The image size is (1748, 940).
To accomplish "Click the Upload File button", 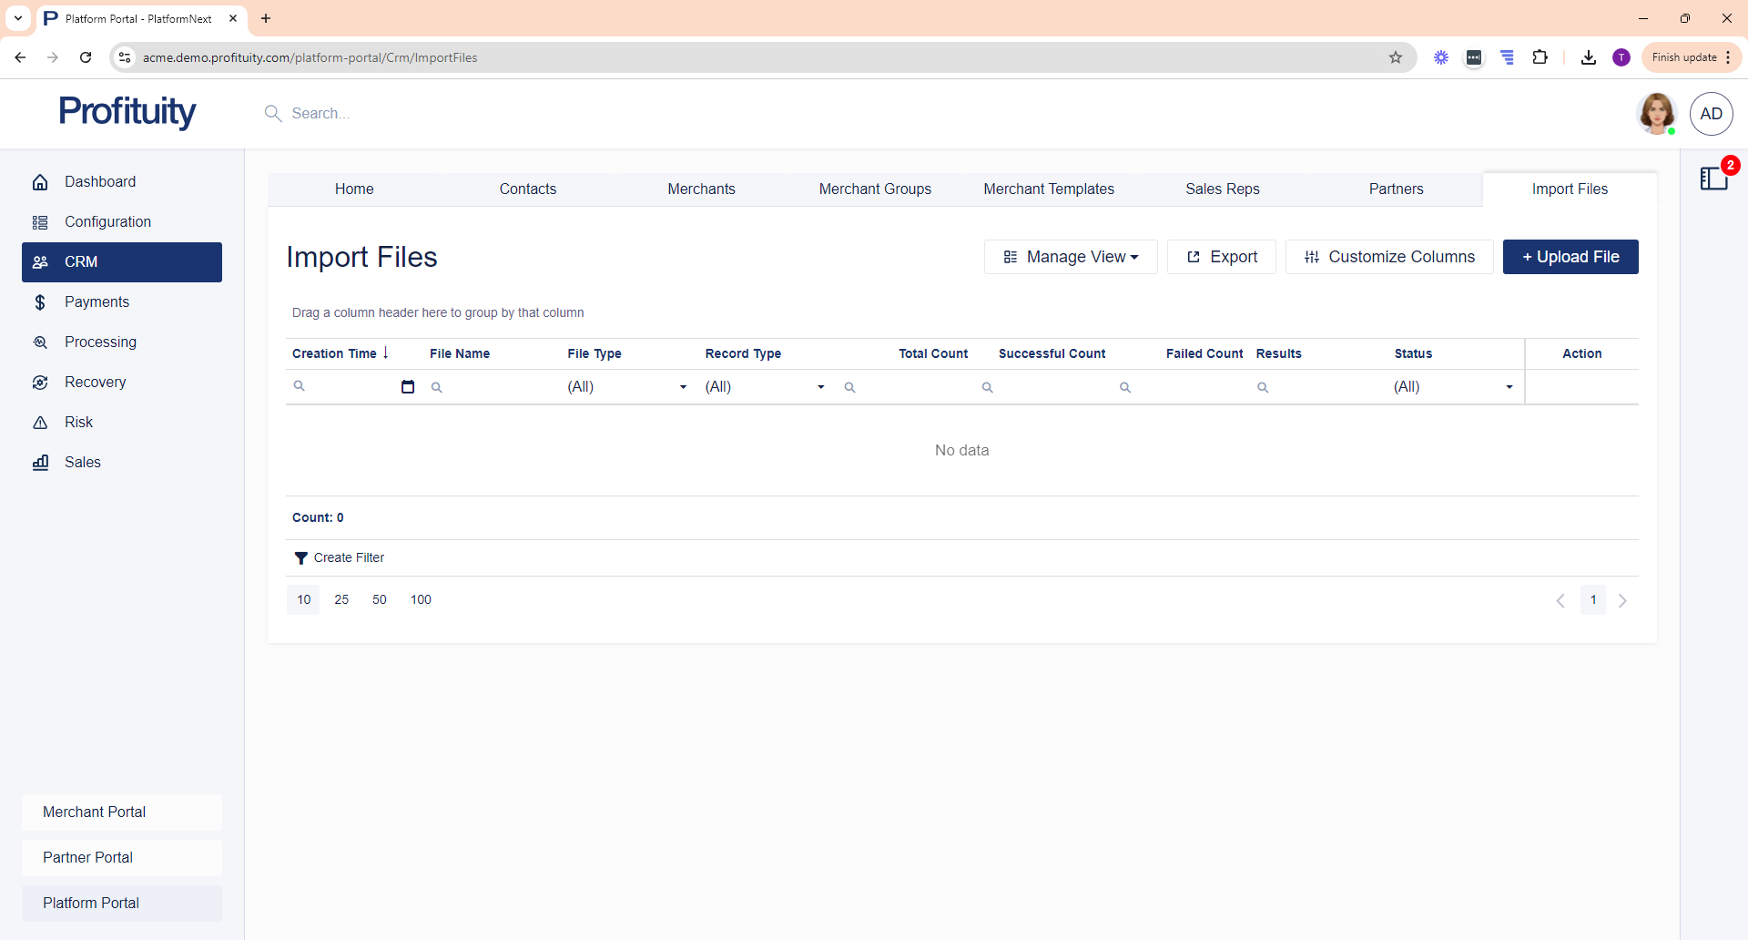I will tap(1570, 257).
